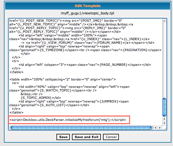Click the vertical scrollbar up arrow

pos(165,119)
